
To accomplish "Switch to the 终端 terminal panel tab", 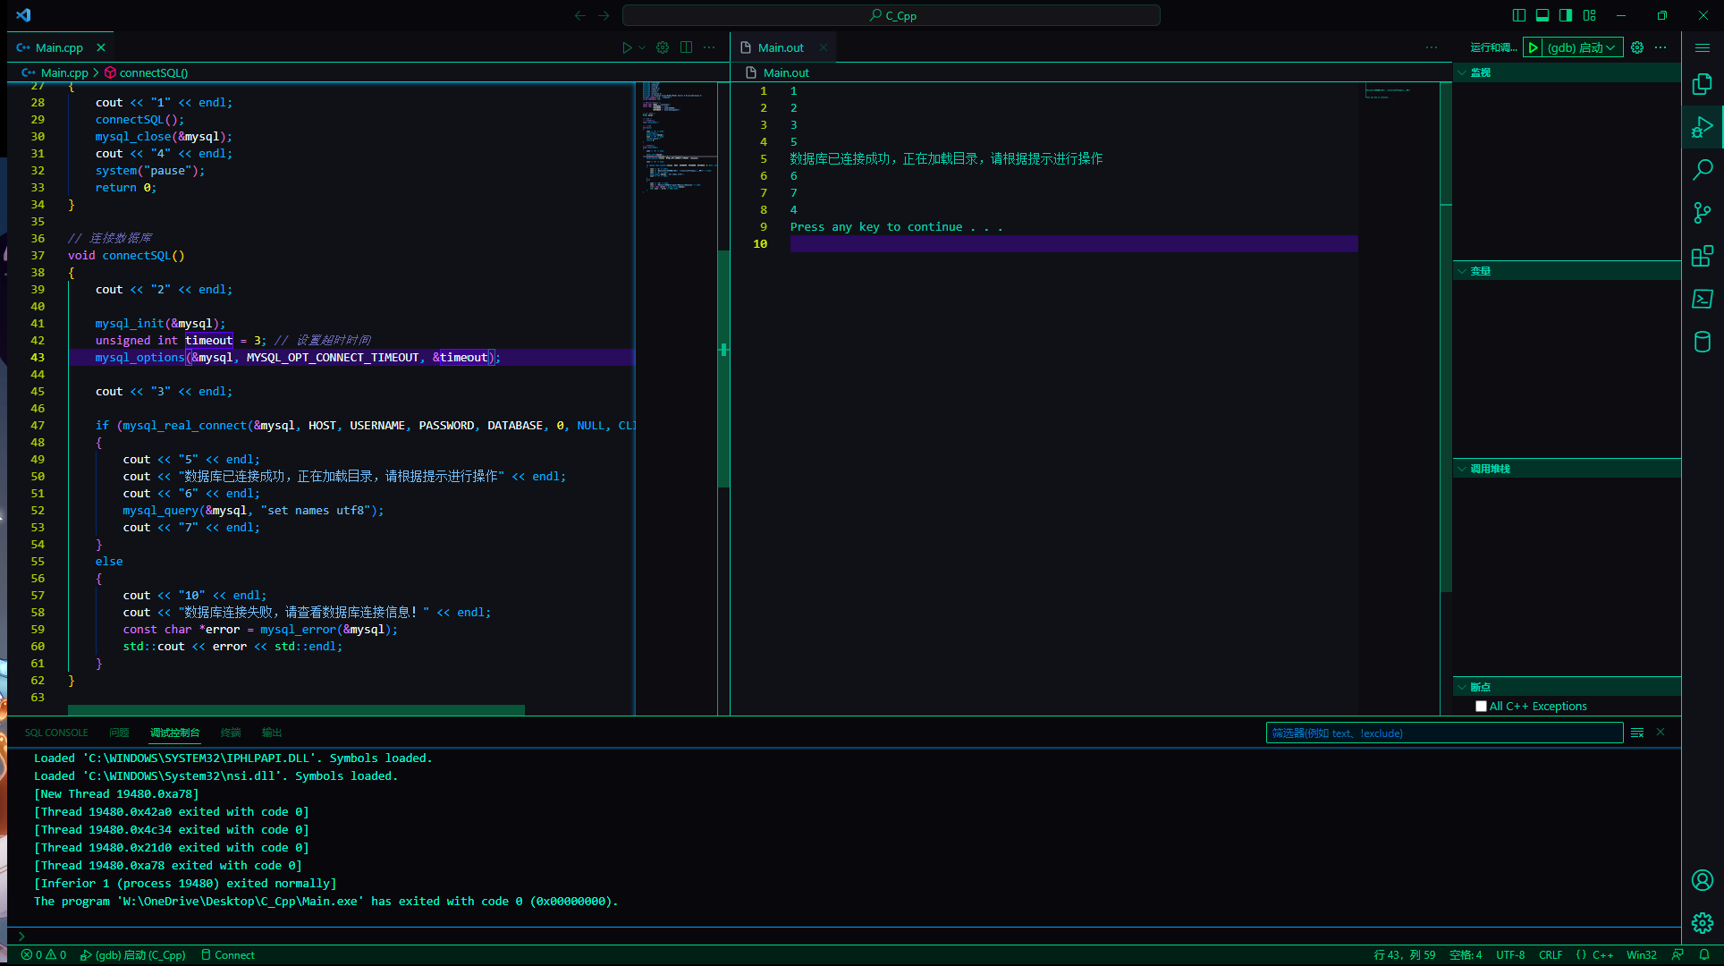I will pos(230,733).
